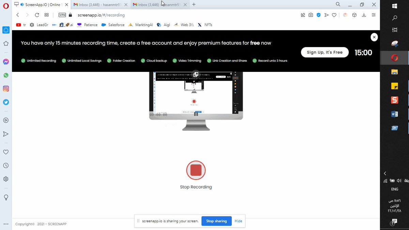This screenshot has height=230, width=409.
Task: Add page to bookmarks with heart icon
Action: click(334, 15)
